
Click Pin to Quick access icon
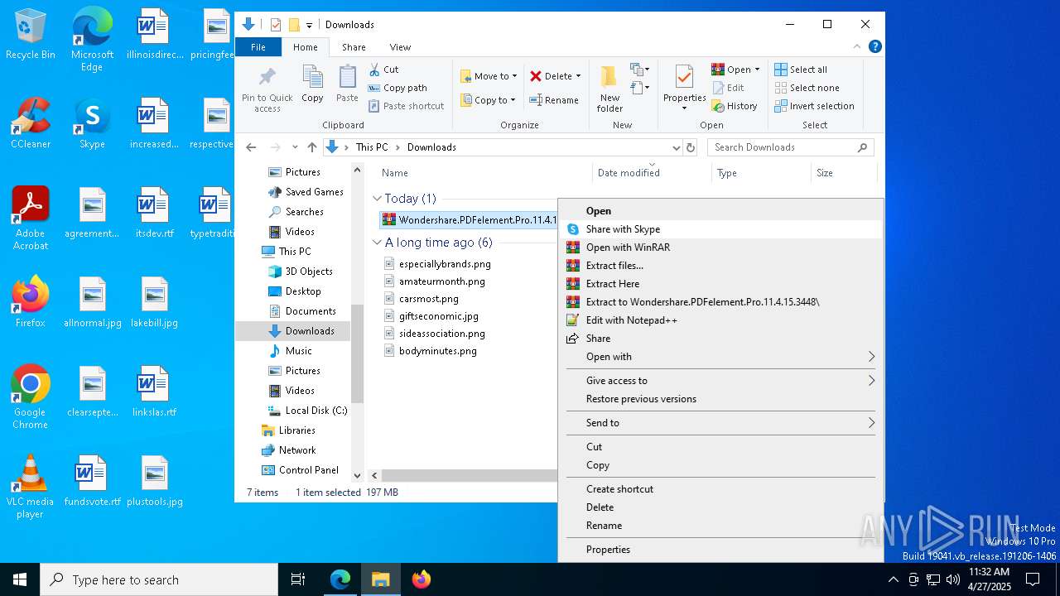[x=267, y=89]
